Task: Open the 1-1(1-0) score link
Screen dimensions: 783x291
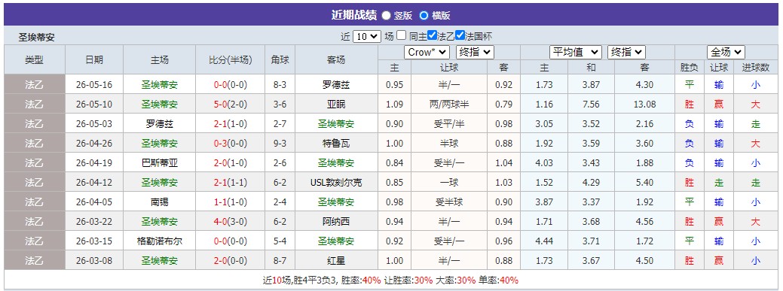Action: [x=230, y=202]
